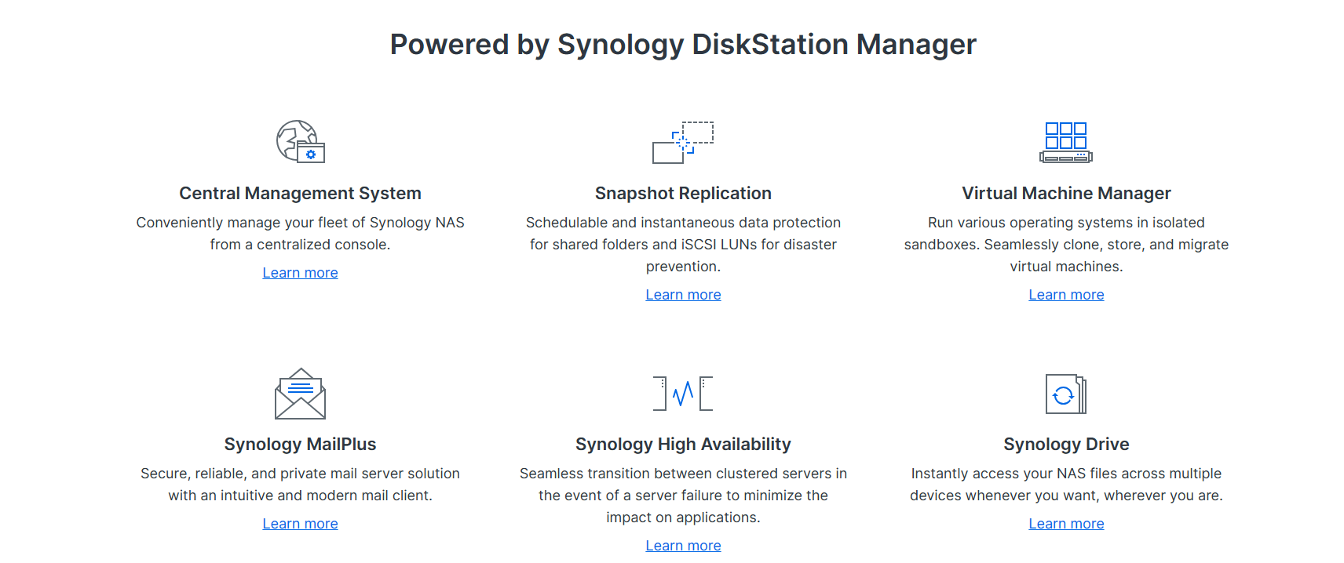Select the Central Management System heading
Image resolution: width=1344 pixels, height=563 pixels.
click(x=300, y=194)
